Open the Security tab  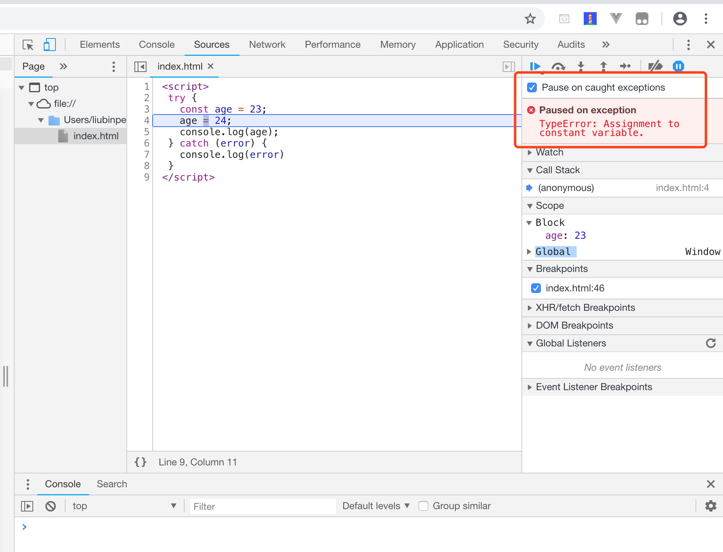[521, 45]
